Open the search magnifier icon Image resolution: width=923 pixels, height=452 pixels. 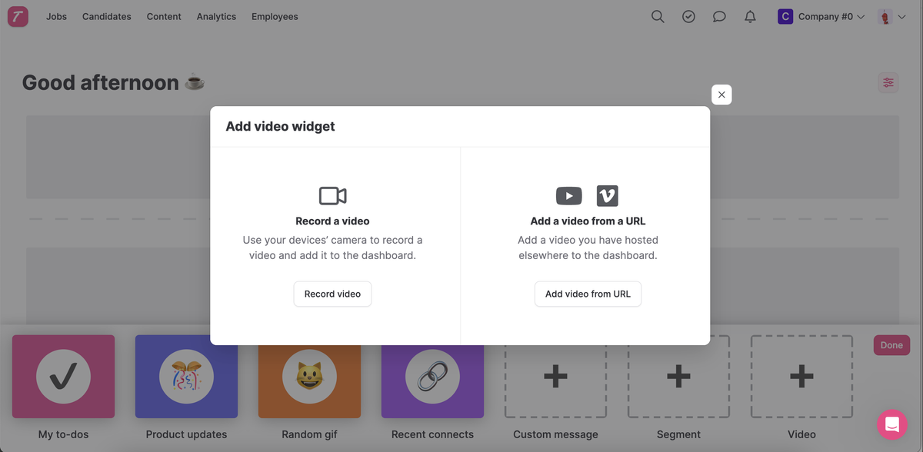(x=658, y=16)
